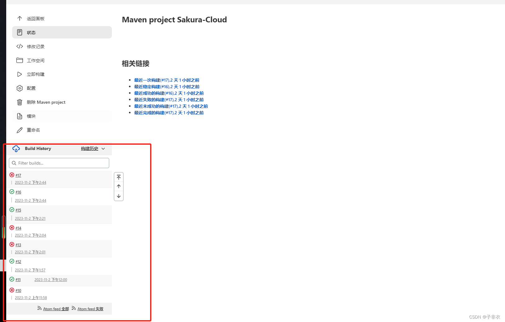The image size is (505, 322).
Task: Click build #15 timestamp 下午2:21
Action: coord(30,219)
